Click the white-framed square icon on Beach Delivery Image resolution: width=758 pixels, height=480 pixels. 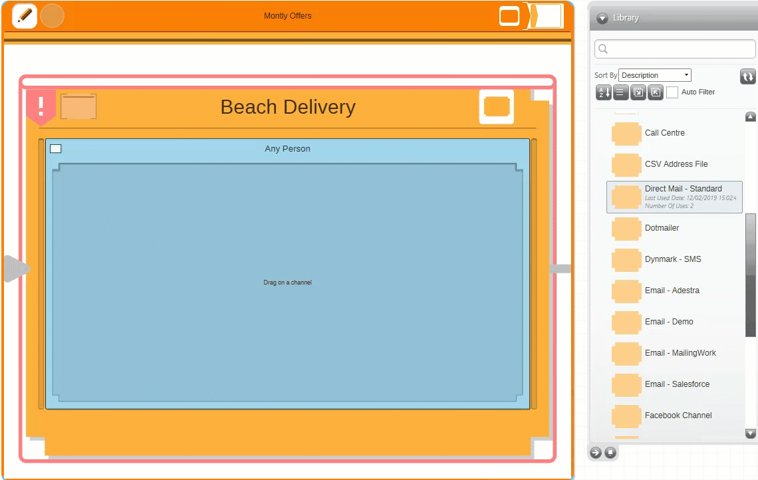[497, 106]
